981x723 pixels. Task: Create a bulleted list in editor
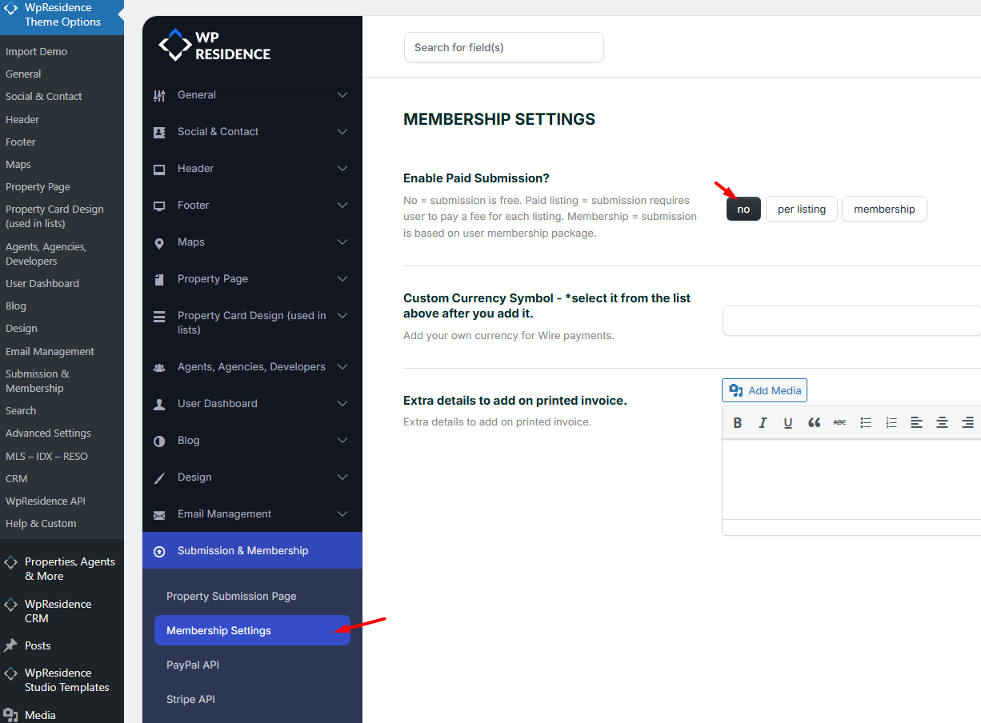(x=866, y=423)
